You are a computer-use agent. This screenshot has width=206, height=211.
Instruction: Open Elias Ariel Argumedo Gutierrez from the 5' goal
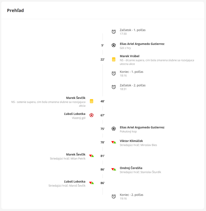click(x=142, y=44)
